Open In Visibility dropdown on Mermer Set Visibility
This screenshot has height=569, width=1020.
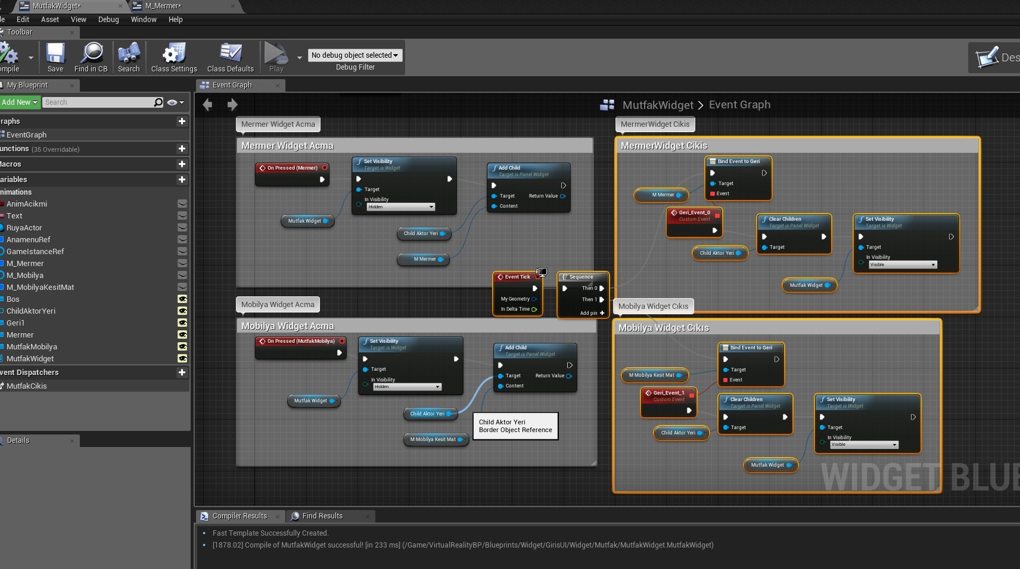coord(401,207)
